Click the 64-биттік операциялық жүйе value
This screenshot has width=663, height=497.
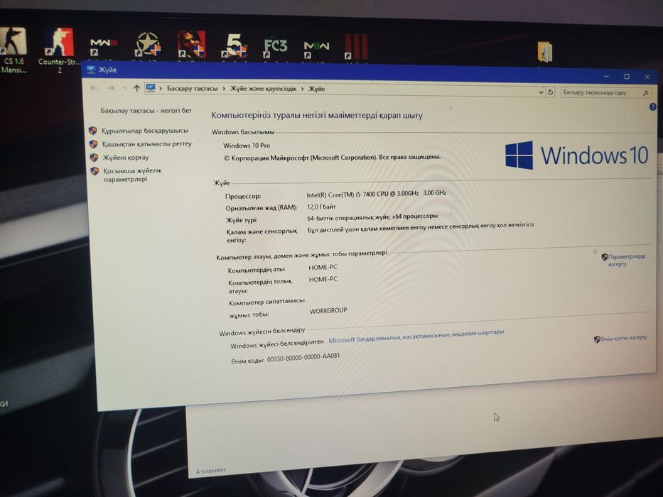point(372,217)
